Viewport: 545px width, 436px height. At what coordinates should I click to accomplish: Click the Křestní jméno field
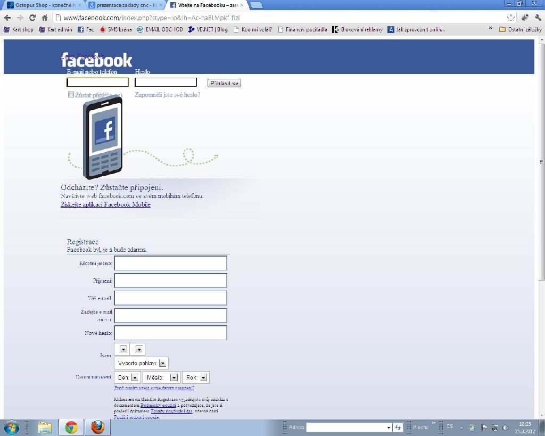click(170, 263)
